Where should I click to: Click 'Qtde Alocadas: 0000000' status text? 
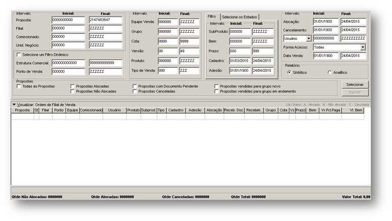click(x=113, y=197)
